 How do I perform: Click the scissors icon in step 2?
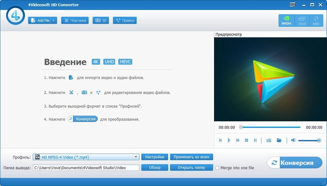coord(71,92)
